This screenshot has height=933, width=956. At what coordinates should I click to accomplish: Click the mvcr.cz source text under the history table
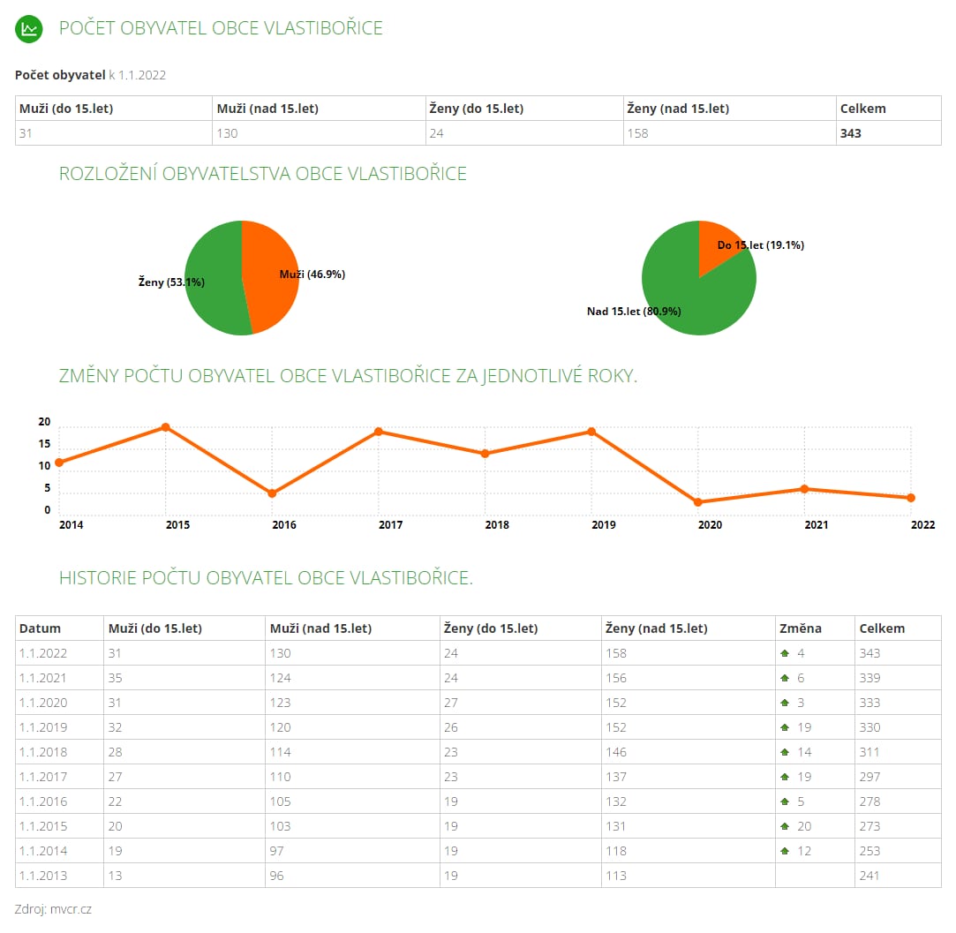tap(71, 909)
